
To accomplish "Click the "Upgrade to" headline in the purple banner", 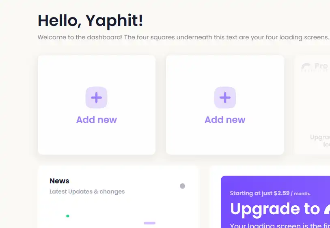I will (275, 209).
